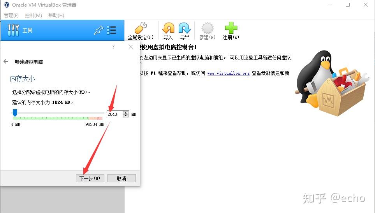Close the New Virtual Machine dialog
The height and width of the screenshot is (213, 375).
pos(131,47)
